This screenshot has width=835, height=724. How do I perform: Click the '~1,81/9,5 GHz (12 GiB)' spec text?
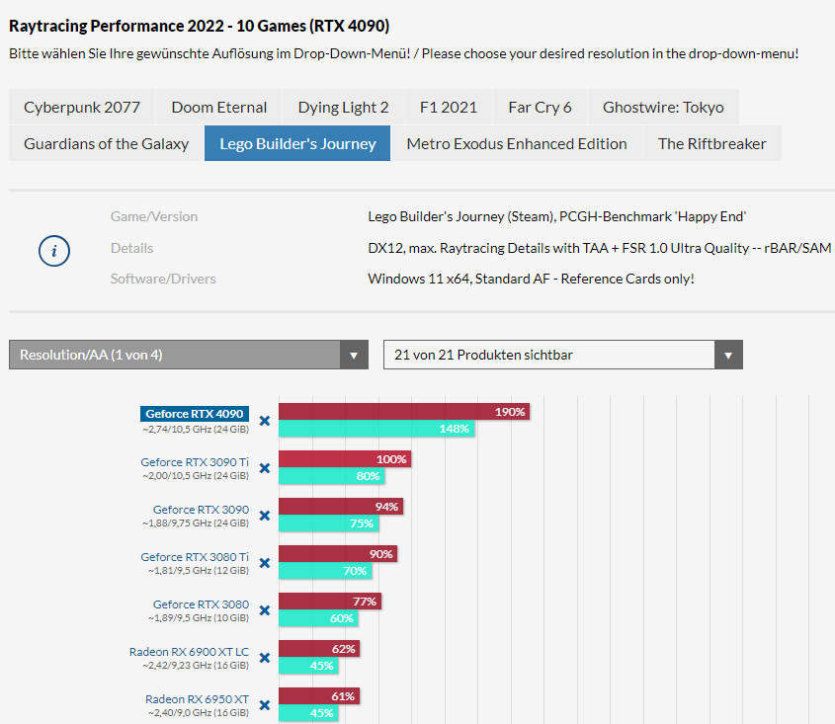point(198,570)
